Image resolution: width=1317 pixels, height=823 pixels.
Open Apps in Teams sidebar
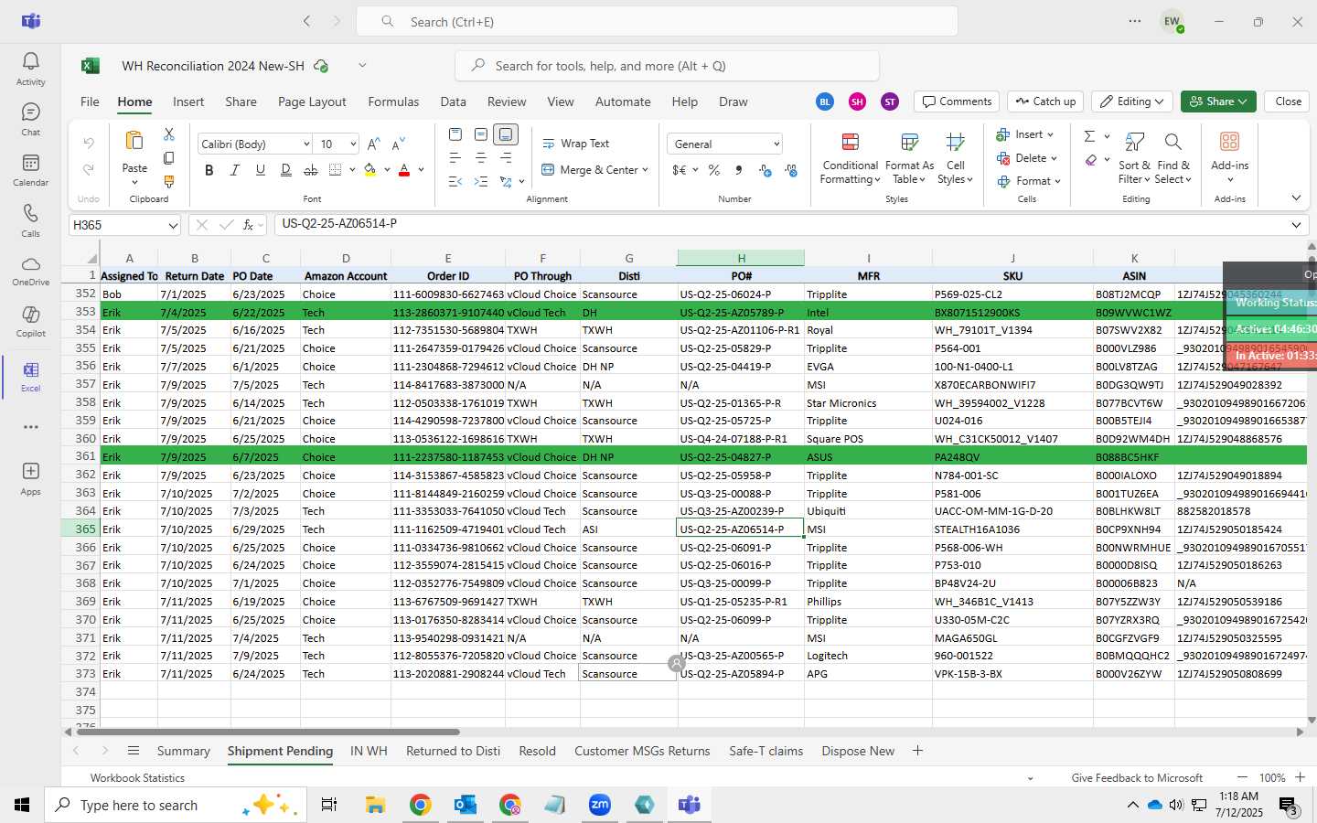click(30, 478)
